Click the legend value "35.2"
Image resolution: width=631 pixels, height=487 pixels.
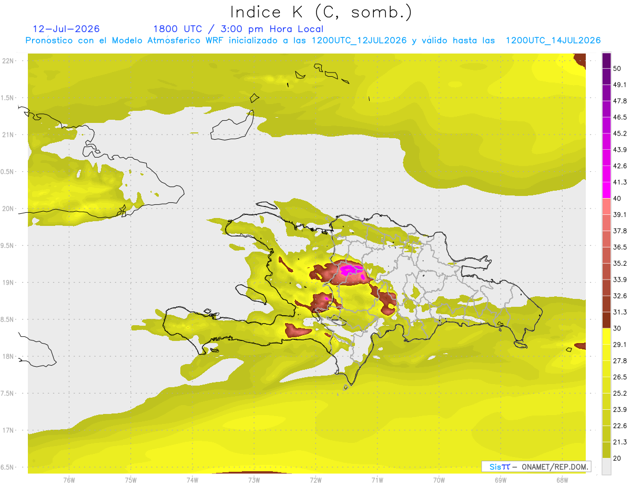620,264
